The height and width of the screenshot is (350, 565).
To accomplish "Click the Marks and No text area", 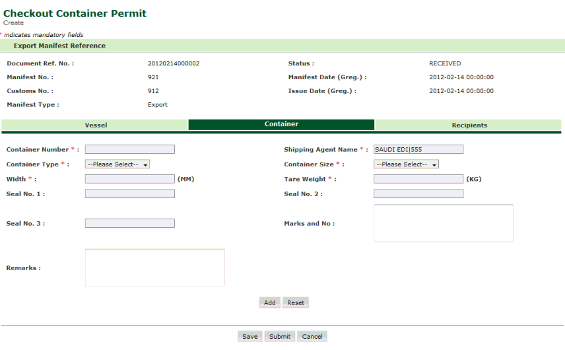I will (x=444, y=223).
